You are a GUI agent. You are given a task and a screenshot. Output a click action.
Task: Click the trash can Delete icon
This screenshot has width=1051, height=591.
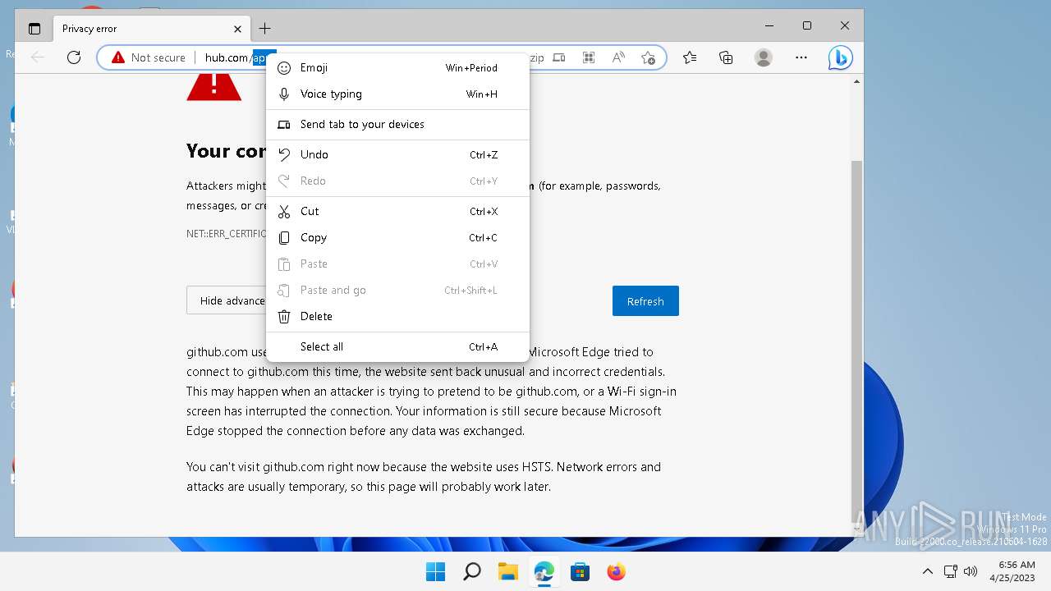point(284,317)
